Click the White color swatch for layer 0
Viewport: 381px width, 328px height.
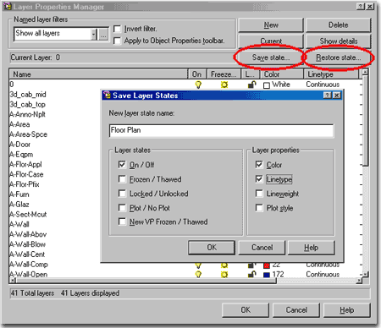click(x=267, y=85)
